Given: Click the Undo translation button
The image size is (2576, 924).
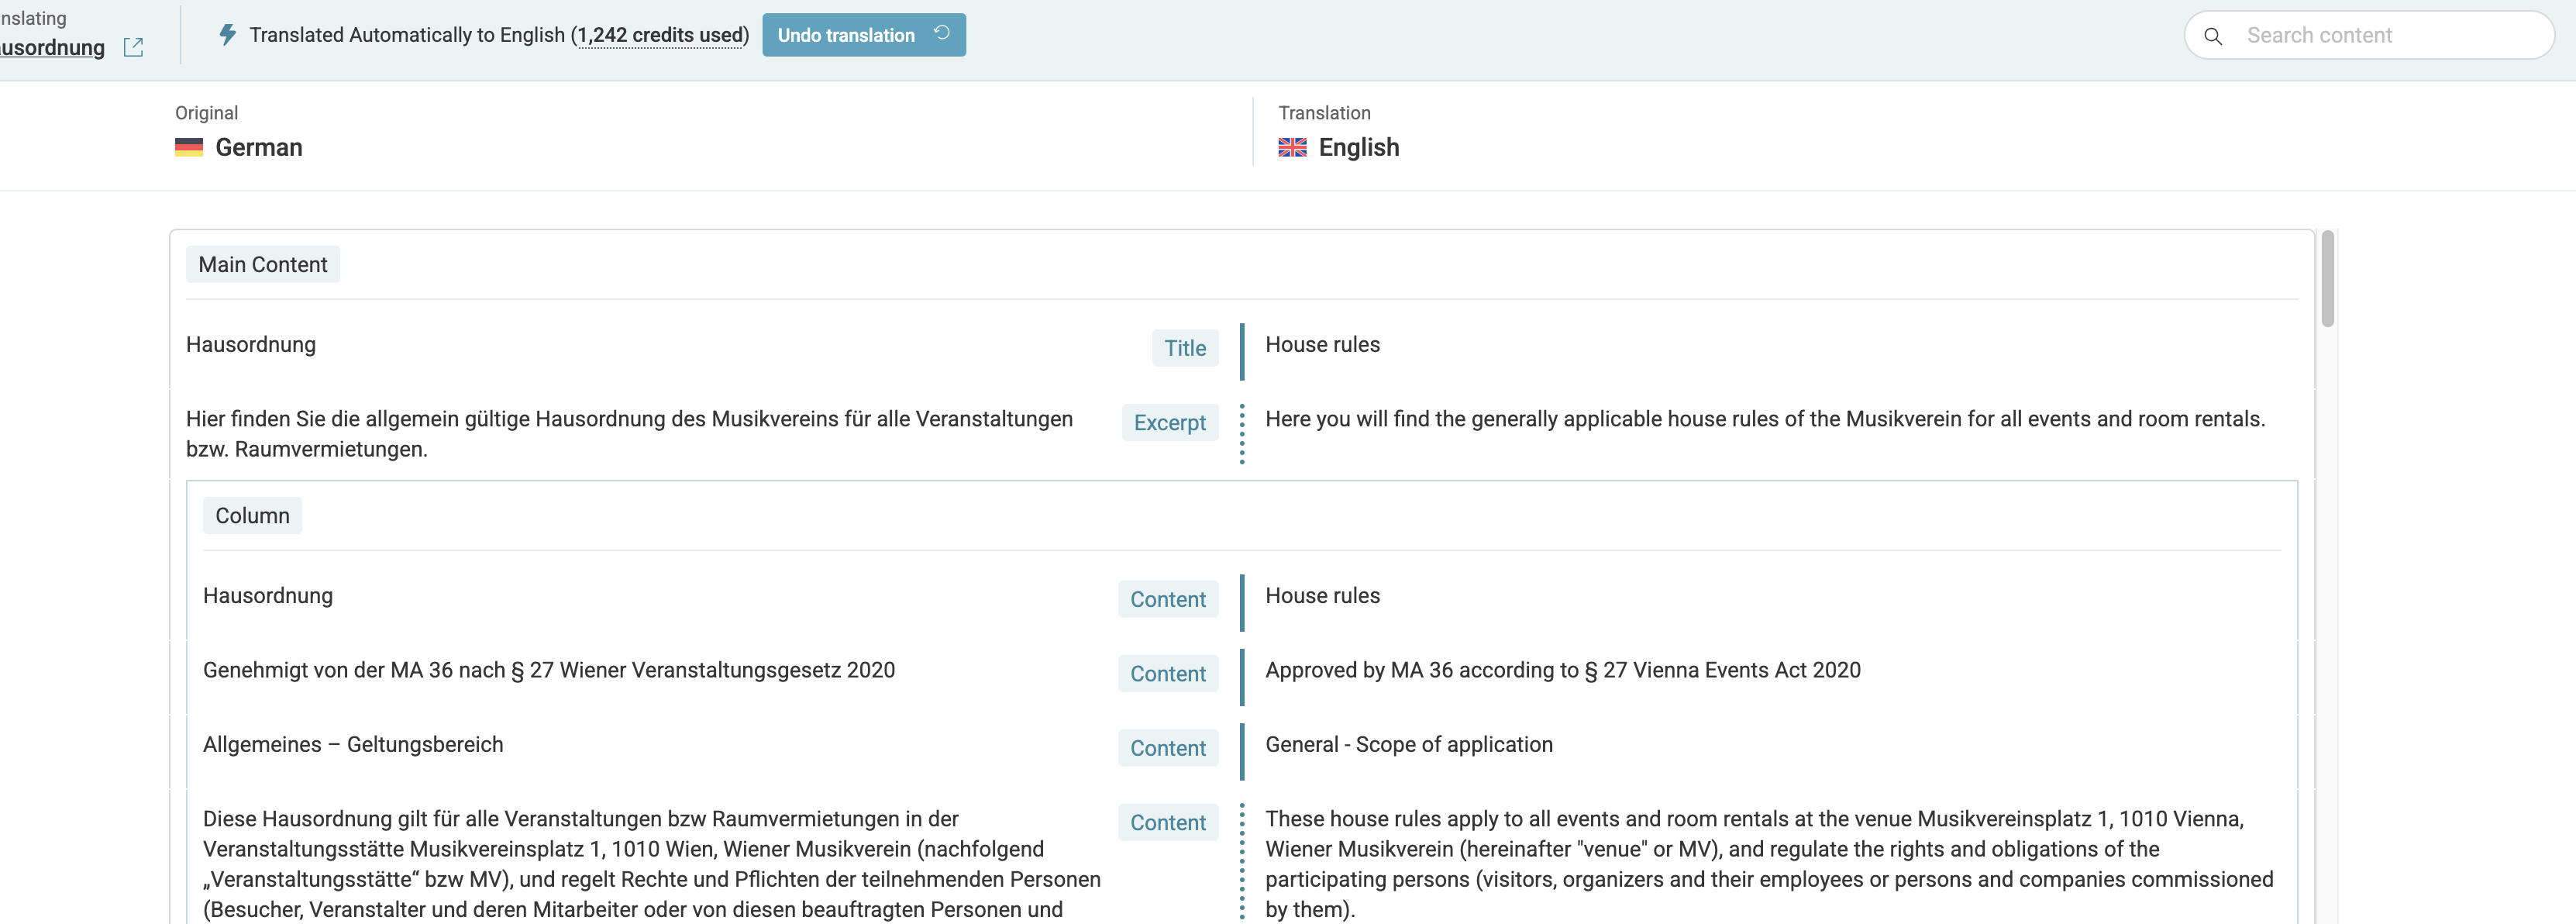Looking at the screenshot, I should [864, 35].
